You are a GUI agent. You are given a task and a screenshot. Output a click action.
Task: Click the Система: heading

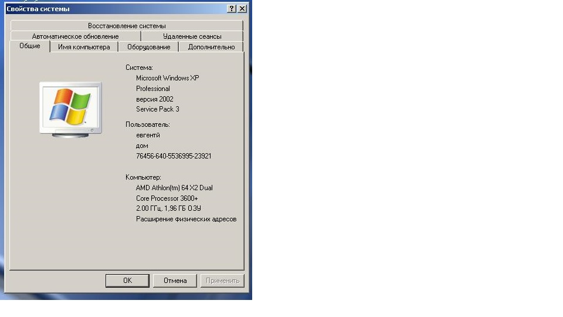[x=140, y=68]
